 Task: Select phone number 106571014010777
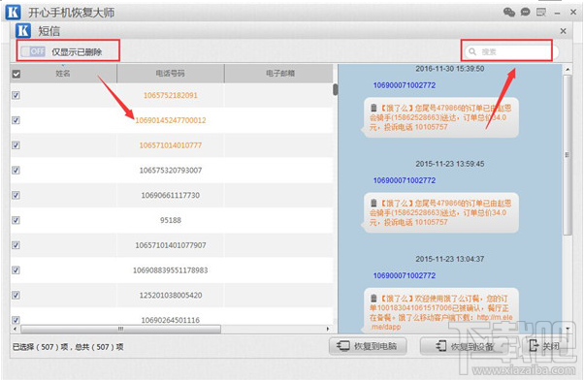coord(171,145)
